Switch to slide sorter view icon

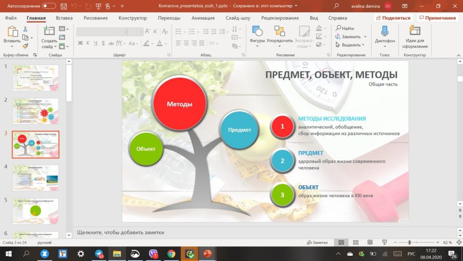(x=356, y=242)
